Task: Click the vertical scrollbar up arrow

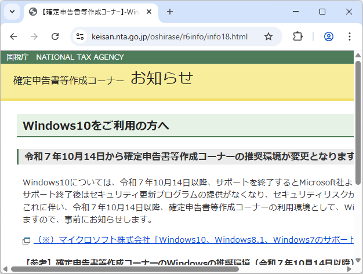Action: (358, 55)
